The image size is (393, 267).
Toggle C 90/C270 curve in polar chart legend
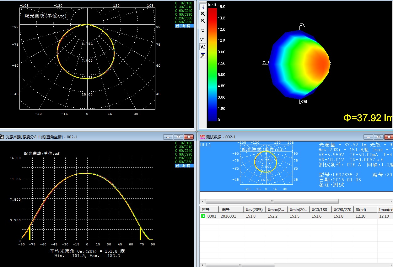coord(184,14)
